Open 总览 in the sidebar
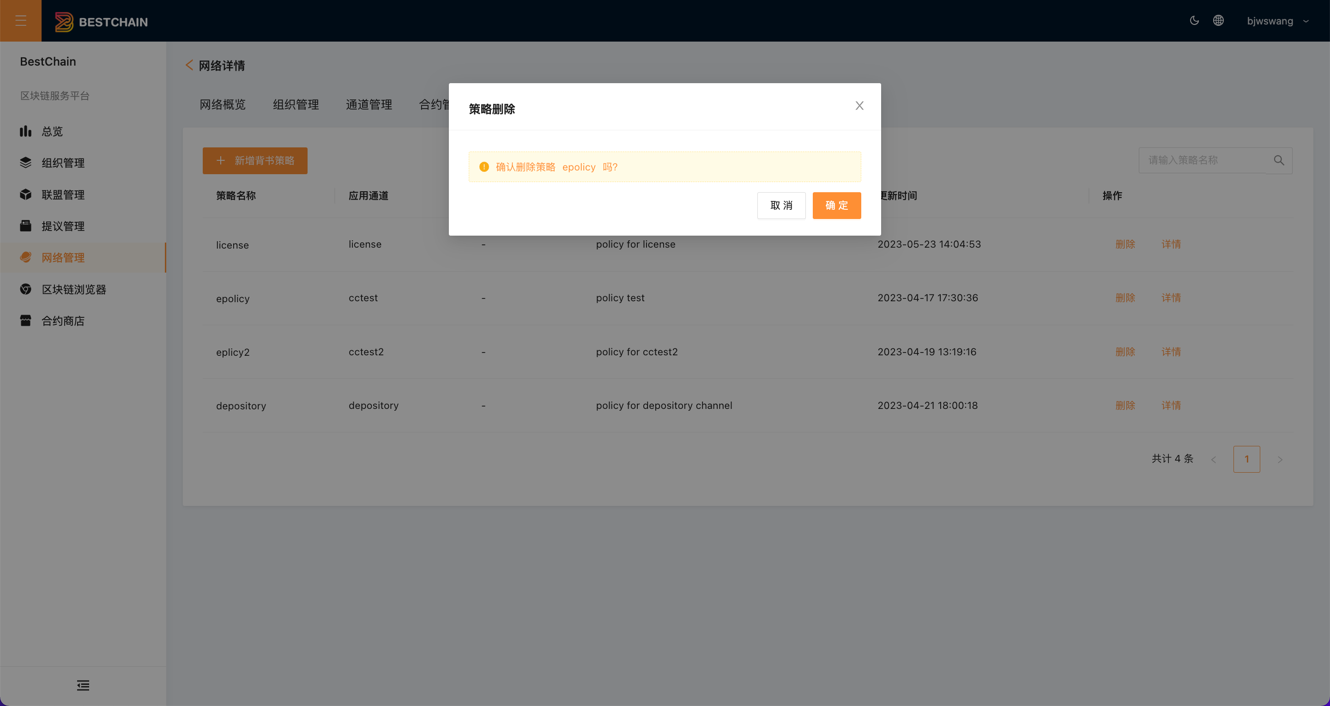Viewport: 1330px width, 706px height. pyautogui.click(x=83, y=131)
